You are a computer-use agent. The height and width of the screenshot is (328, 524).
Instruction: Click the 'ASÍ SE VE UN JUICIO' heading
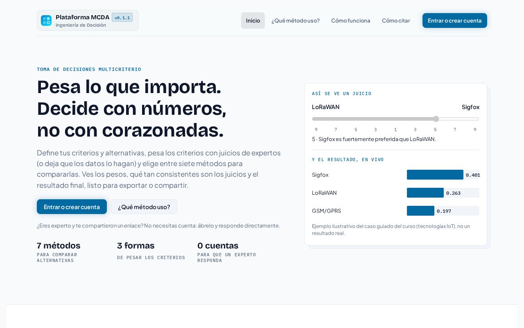click(342, 93)
